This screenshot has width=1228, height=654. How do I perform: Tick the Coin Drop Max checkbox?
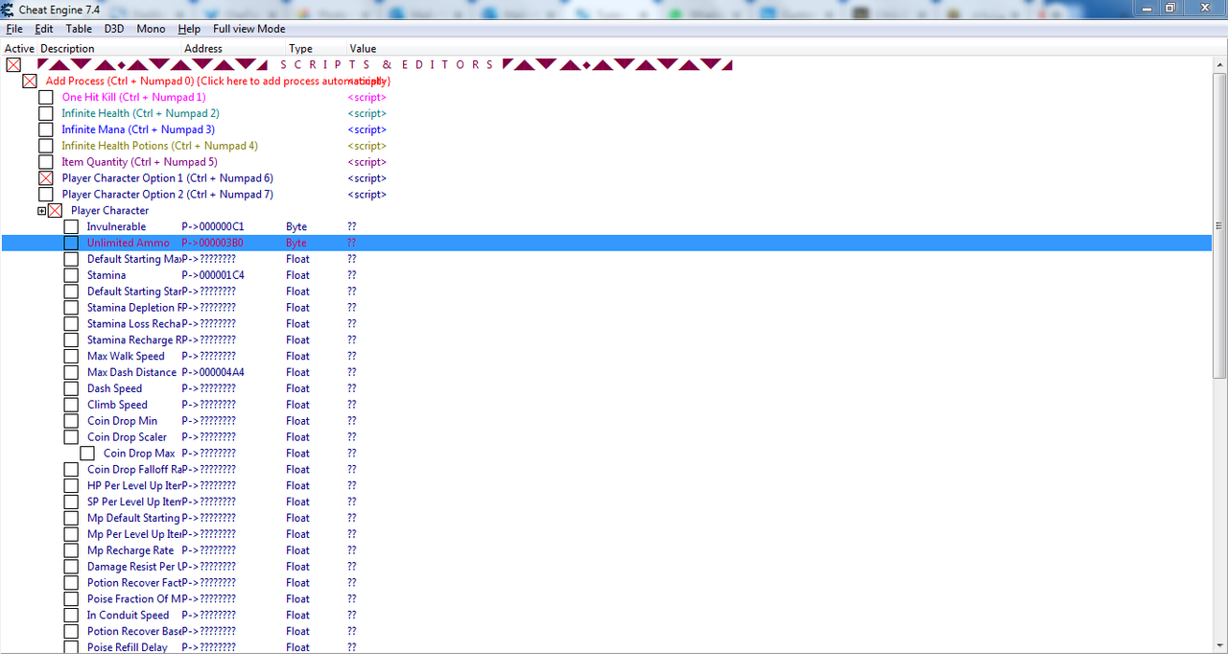[x=87, y=455]
